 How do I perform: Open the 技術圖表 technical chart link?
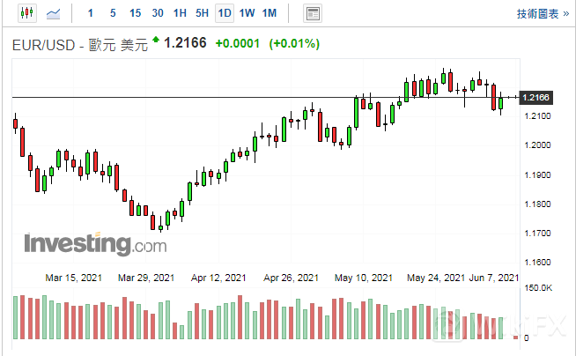pos(540,13)
